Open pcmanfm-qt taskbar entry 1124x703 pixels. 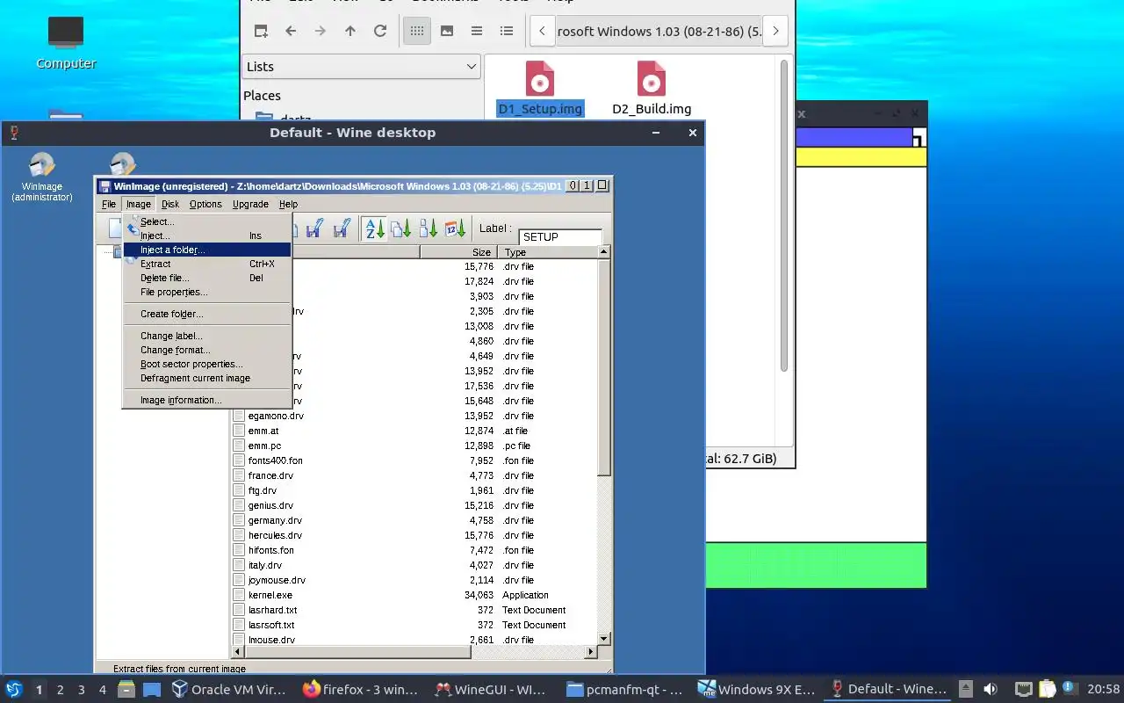[624, 690]
